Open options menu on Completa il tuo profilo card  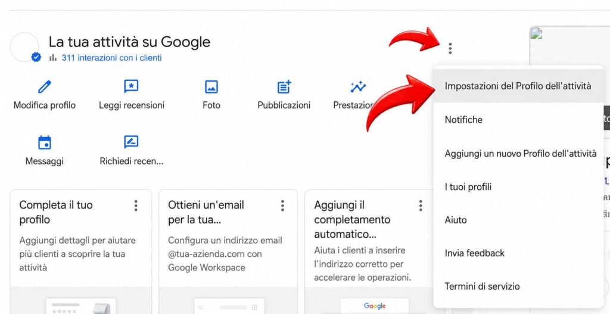(136, 206)
